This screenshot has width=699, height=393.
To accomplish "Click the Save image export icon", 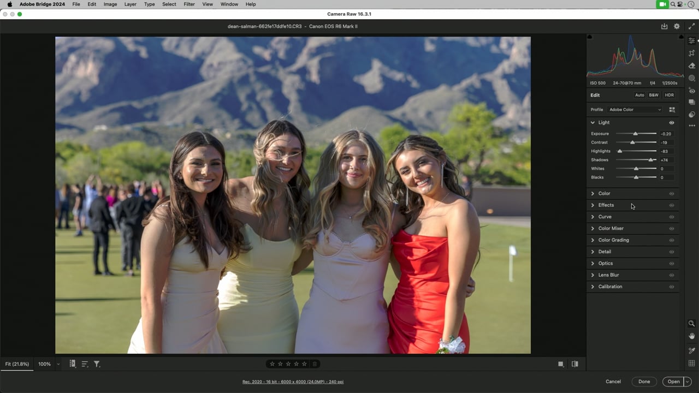I will point(664,26).
